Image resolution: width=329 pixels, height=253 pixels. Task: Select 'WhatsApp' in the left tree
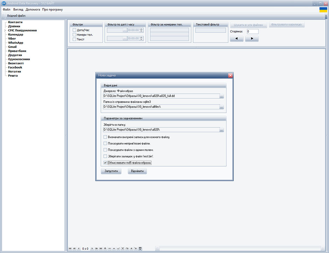pos(16,43)
